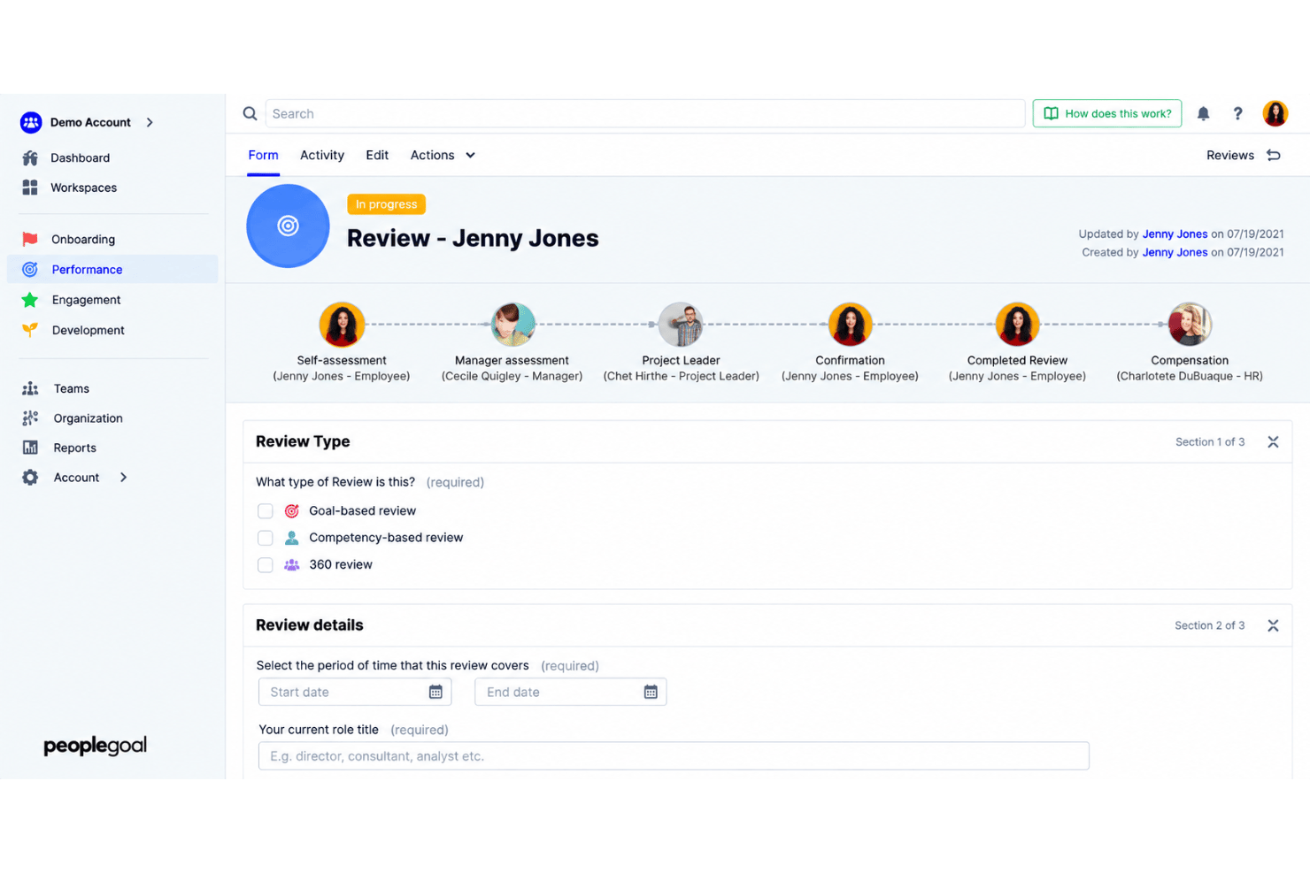The width and height of the screenshot is (1310, 873).
Task: Expand the Account submenu chevron
Action: point(123,478)
